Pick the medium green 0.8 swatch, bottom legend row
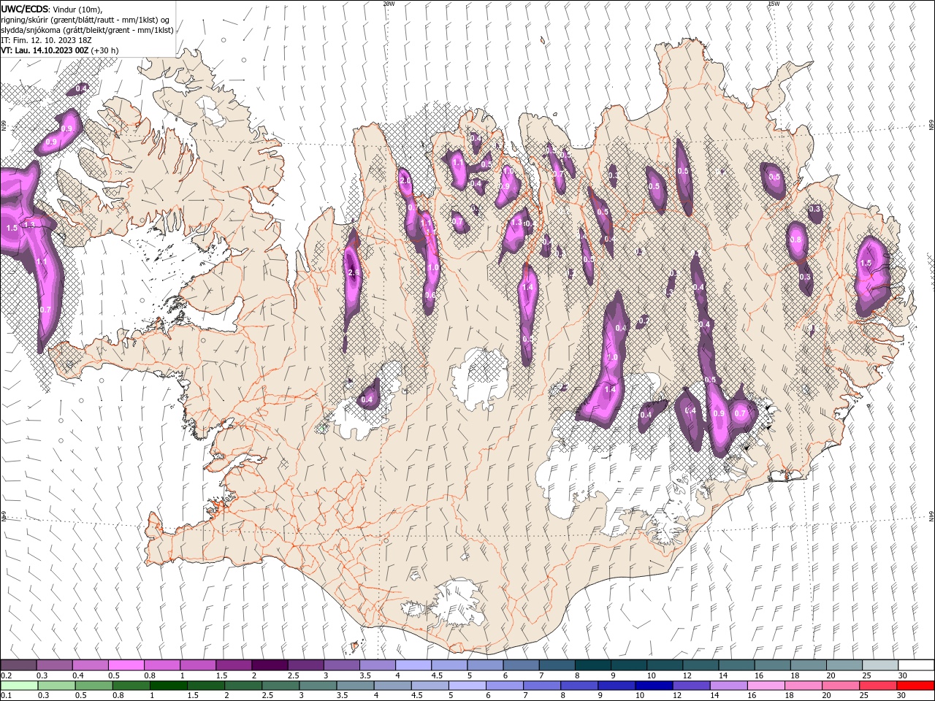 (131, 686)
